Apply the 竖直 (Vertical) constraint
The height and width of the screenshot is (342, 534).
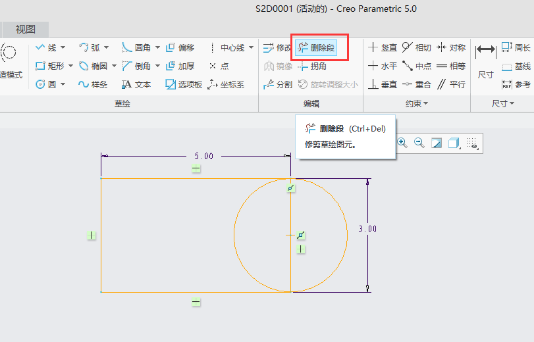[383, 47]
